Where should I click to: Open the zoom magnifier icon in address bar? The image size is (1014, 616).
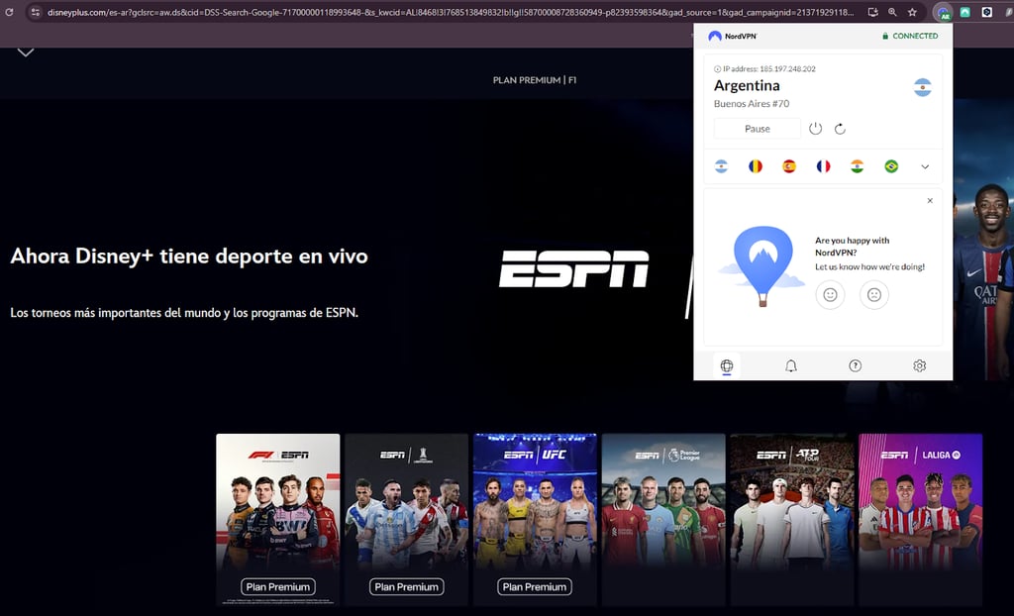pyautogui.click(x=892, y=12)
